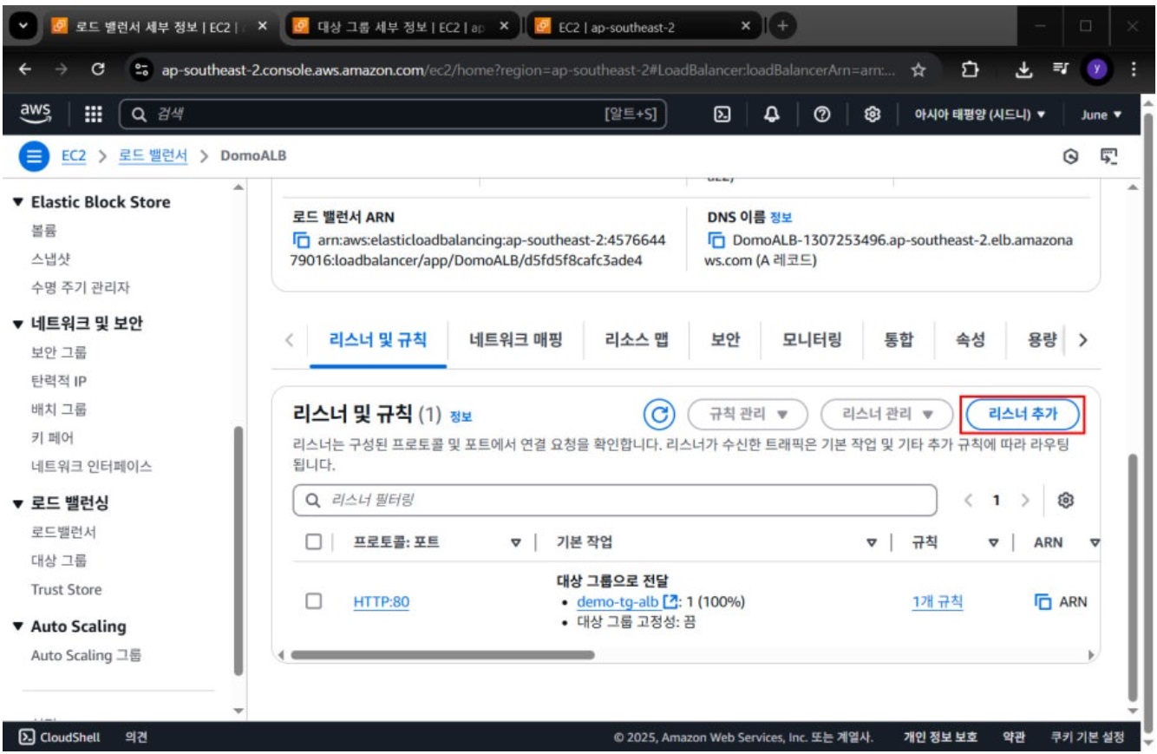Open the HTTP:80 listener link
This screenshot has height=754, width=1157.
tap(381, 601)
